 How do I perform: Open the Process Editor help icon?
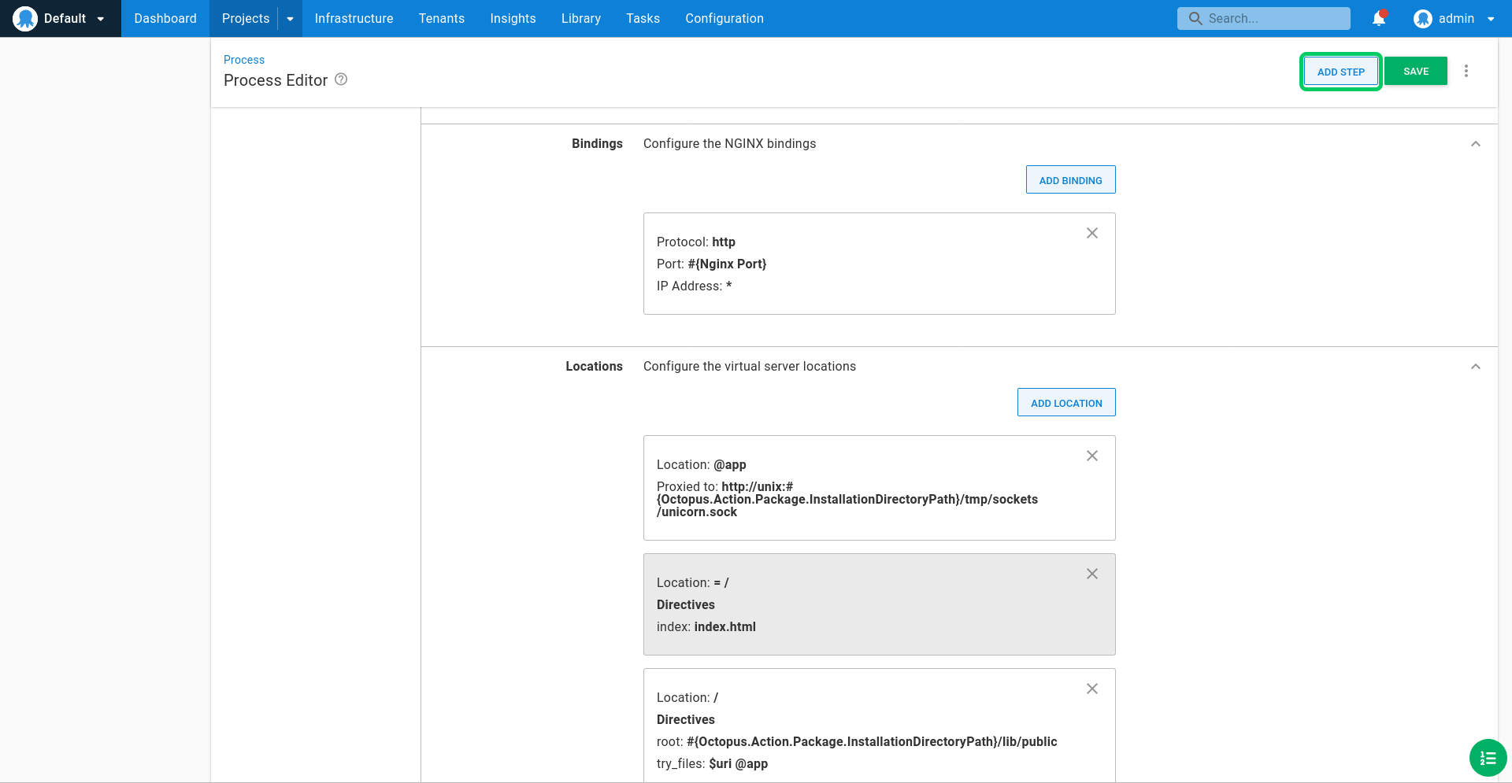tap(341, 79)
